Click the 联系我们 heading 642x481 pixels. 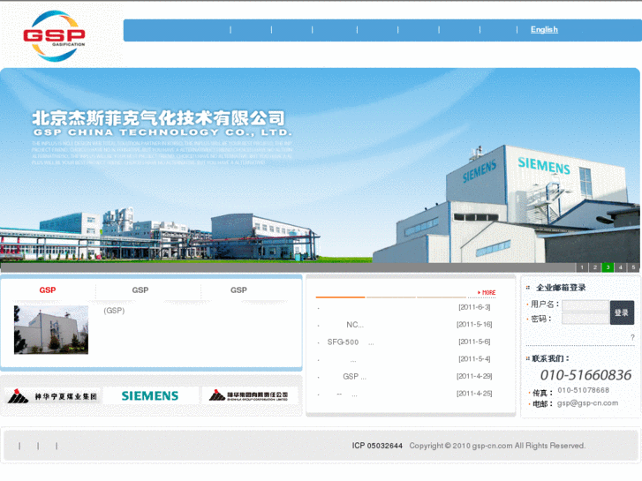click(x=550, y=358)
